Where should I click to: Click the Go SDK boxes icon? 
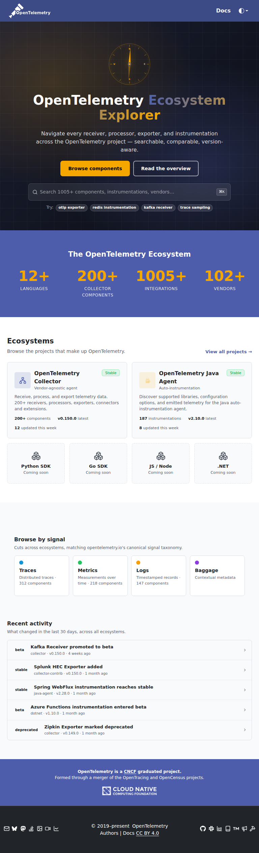tap(98, 456)
